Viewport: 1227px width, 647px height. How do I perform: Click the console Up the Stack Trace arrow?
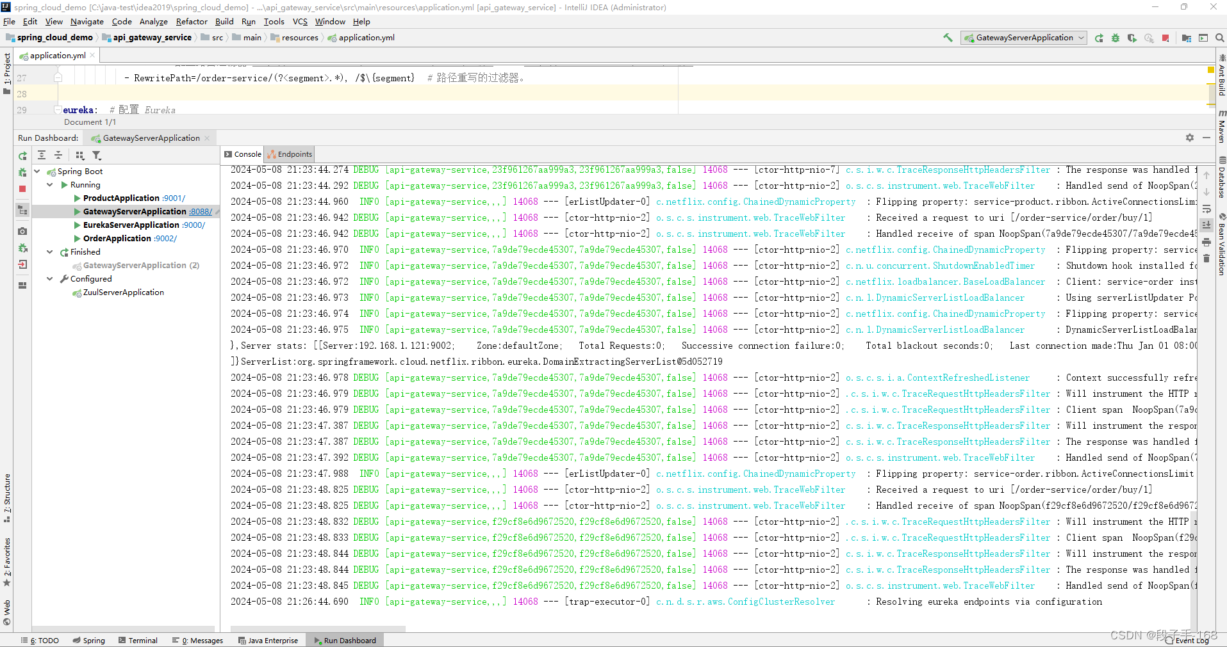pyautogui.click(x=1206, y=175)
